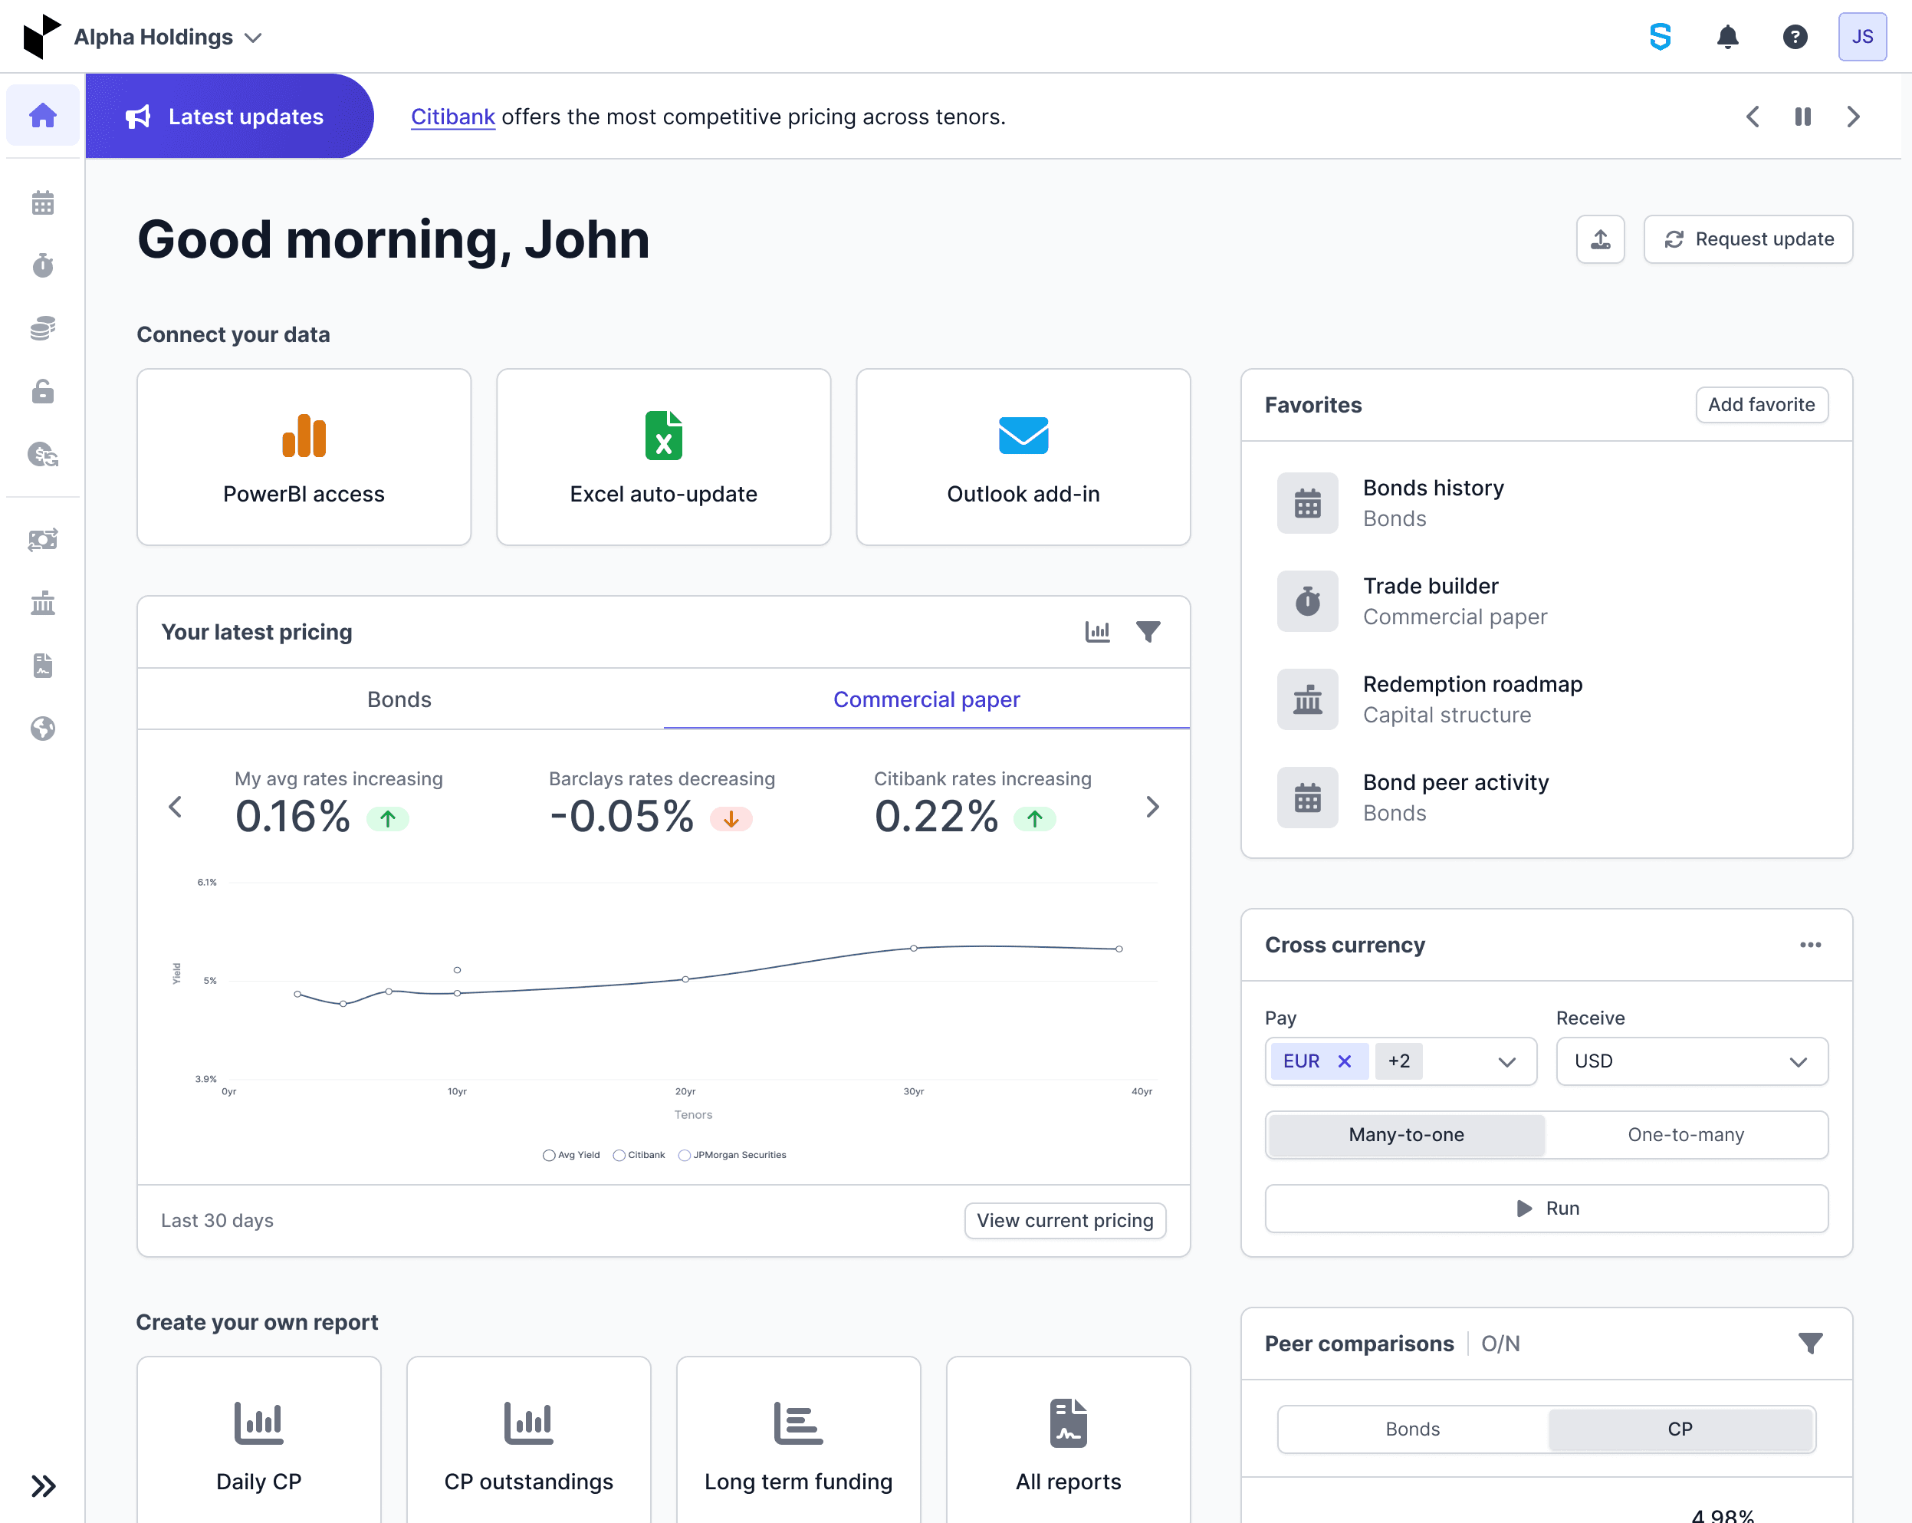This screenshot has width=1912, height=1523.
Task: Select Many-to-one mode
Action: click(x=1407, y=1136)
